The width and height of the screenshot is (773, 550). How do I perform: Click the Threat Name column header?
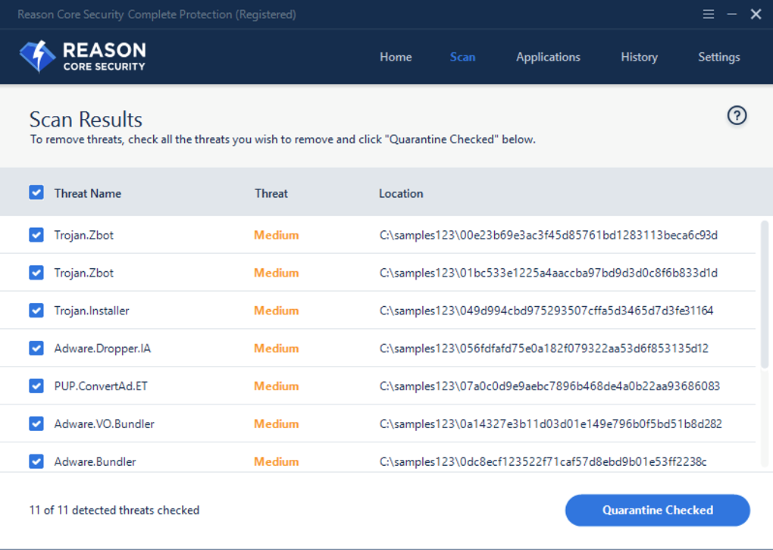tap(88, 193)
